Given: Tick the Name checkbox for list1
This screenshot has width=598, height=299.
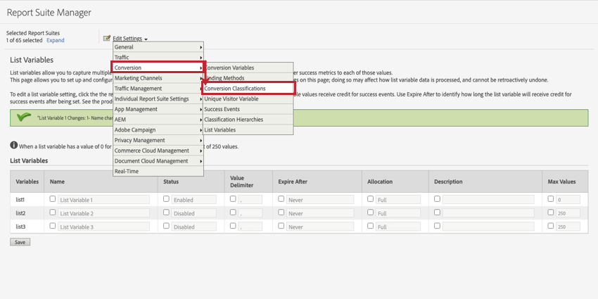Looking at the screenshot, I should click(53, 198).
